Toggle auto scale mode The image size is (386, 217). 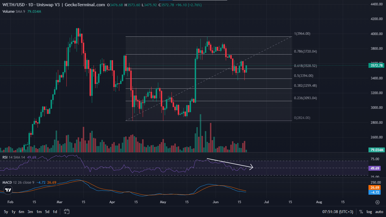tap(379, 212)
